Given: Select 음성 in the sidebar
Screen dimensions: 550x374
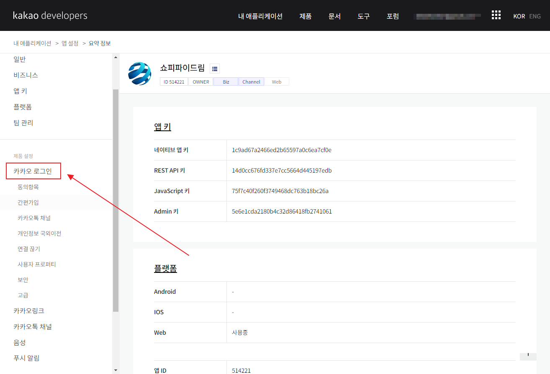Looking at the screenshot, I should pyautogui.click(x=20, y=343).
